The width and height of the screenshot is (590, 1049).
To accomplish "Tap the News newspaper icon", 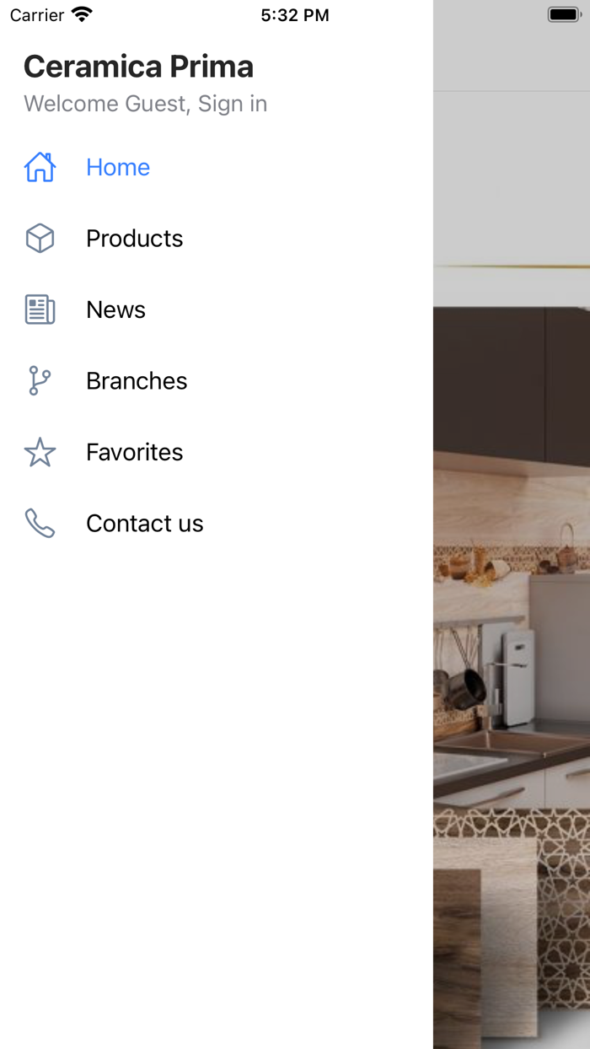I will pos(40,309).
